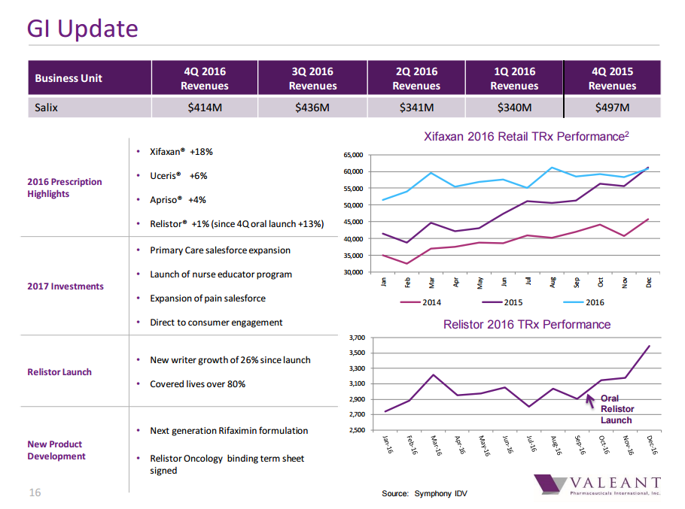This screenshot has width=685, height=509.
Task: Click Direct to consumer engagement bullet
Action: point(216,323)
